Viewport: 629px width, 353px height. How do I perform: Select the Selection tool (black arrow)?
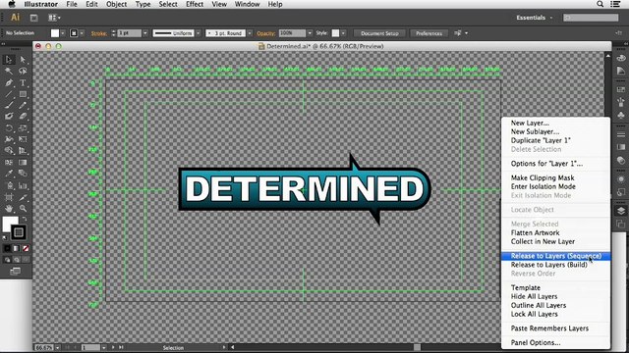pyautogui.click(x=9, y=60)
